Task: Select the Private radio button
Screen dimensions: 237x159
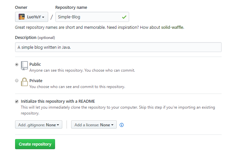Action: tap(17, 80)
